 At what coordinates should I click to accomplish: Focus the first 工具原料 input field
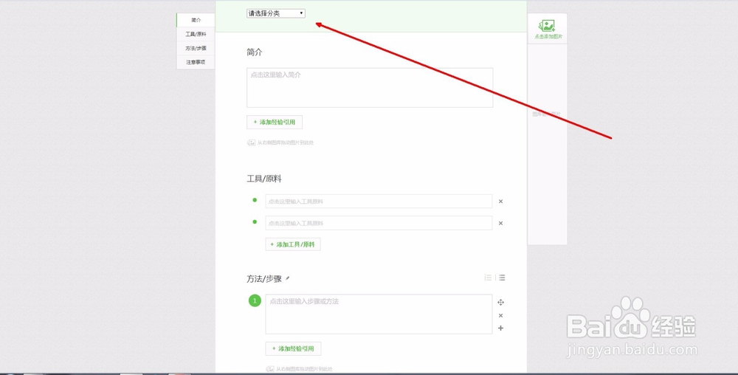[x=379, y=201]
